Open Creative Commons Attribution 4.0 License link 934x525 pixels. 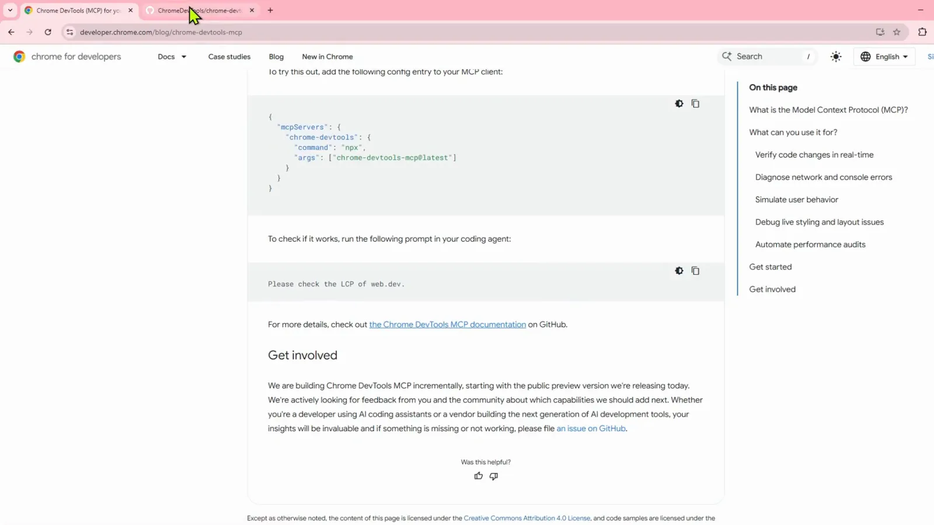pyautogui.click(x=527, y=518)
